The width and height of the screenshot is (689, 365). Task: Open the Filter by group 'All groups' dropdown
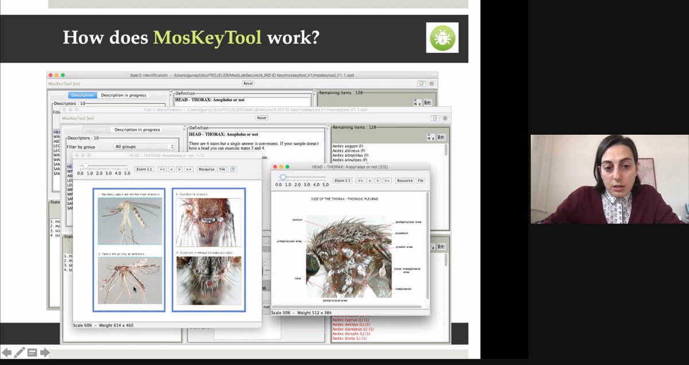[144, 147]
